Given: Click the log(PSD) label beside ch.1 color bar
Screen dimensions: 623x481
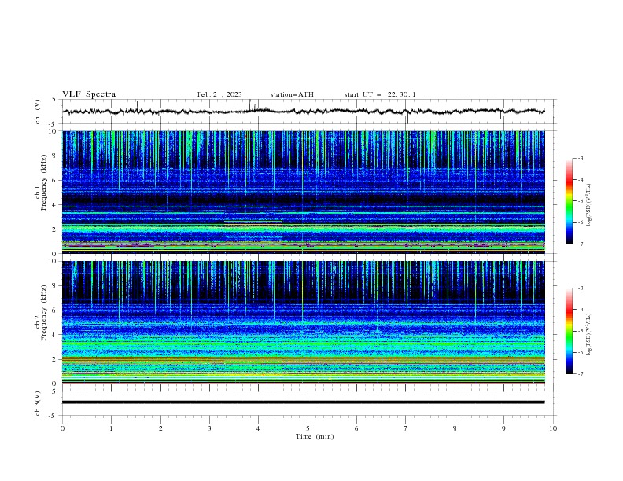Looking at the screenshot, I should point(588,205).
